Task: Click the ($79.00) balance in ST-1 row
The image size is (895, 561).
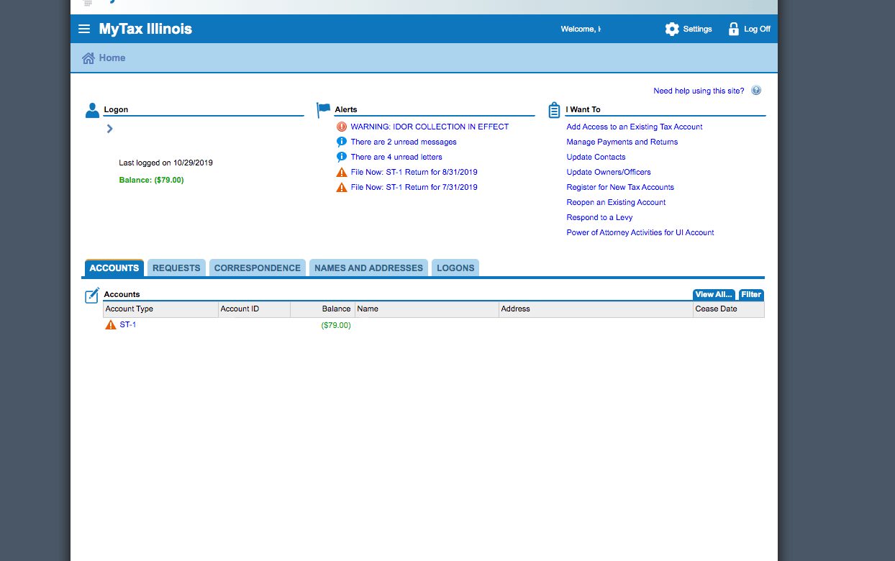Action: coord(336,325)
